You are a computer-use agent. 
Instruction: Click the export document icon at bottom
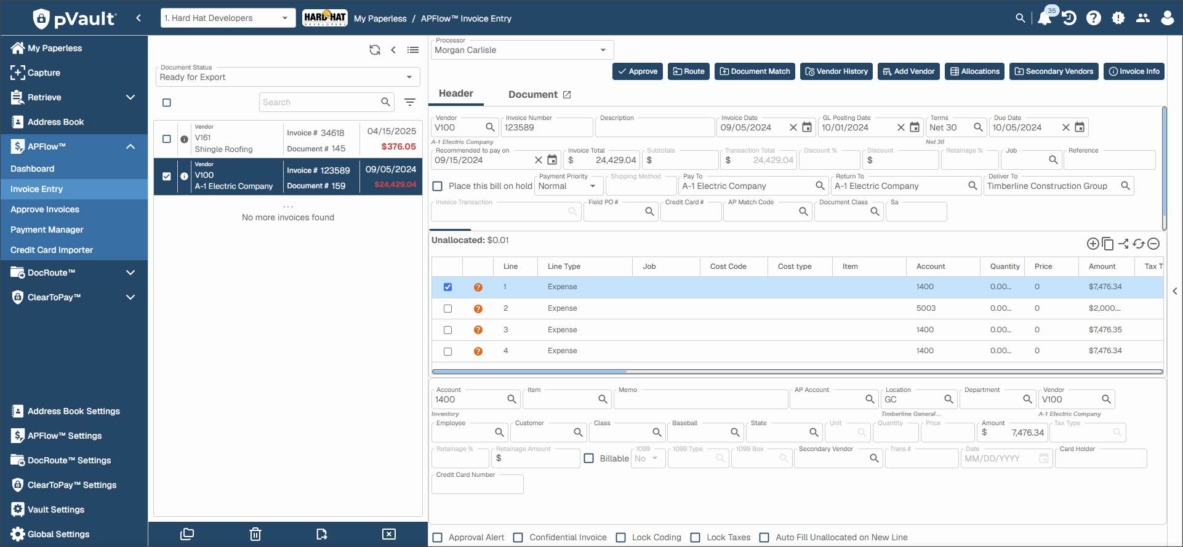[x=322, y=534]
